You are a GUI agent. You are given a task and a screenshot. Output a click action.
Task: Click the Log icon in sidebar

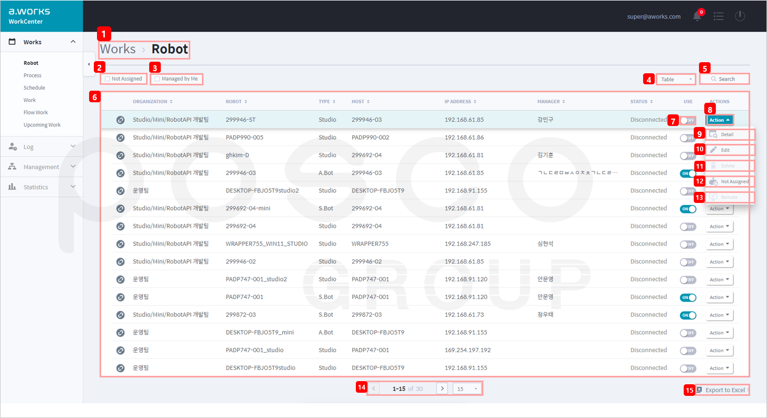point(13,147)
